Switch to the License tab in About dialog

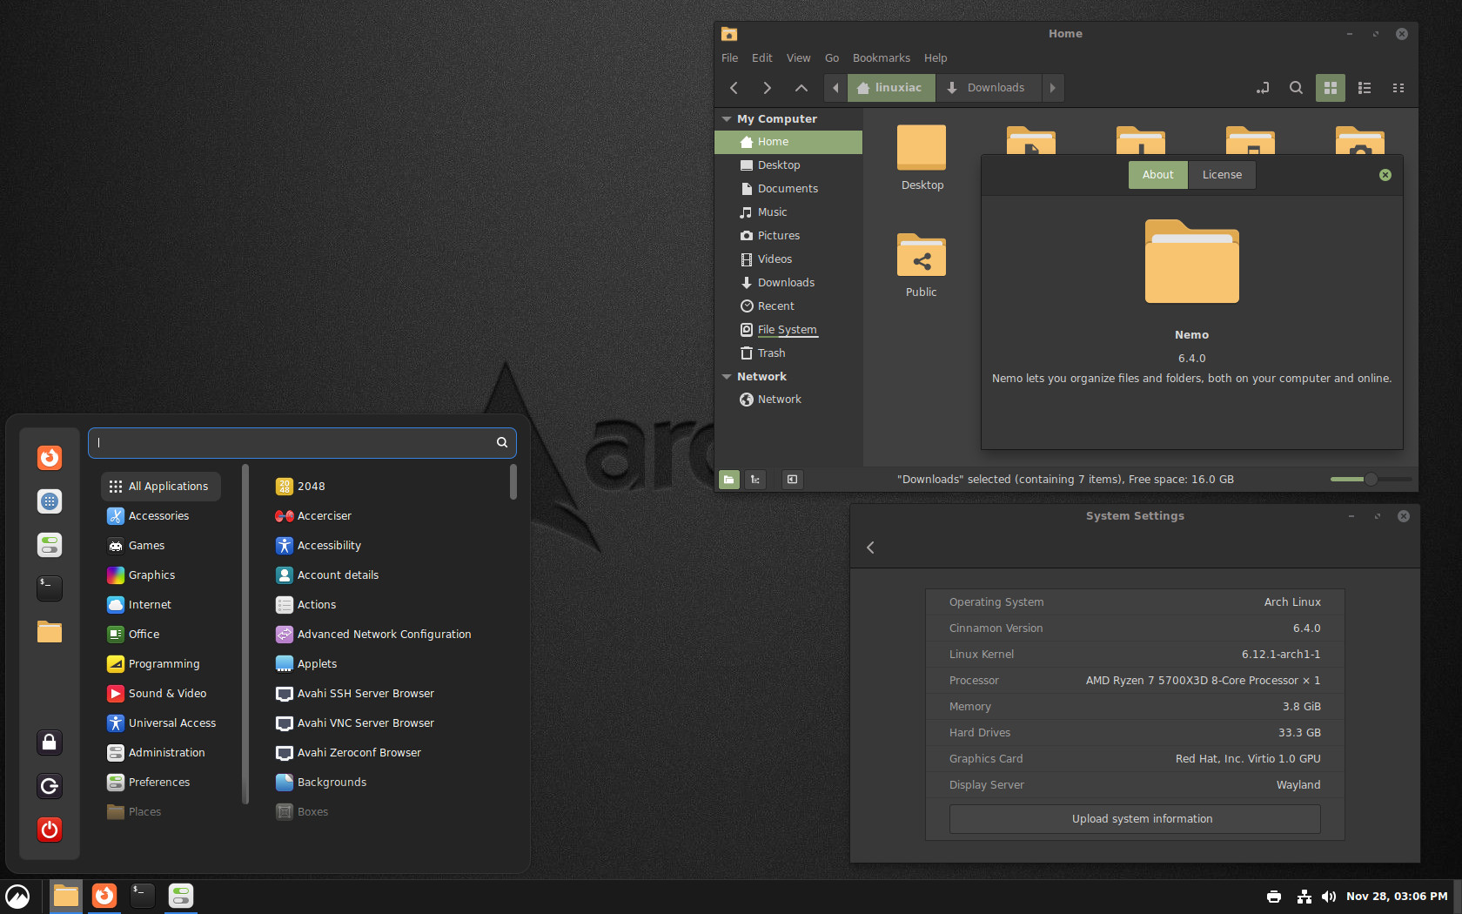pos(1222,175)
